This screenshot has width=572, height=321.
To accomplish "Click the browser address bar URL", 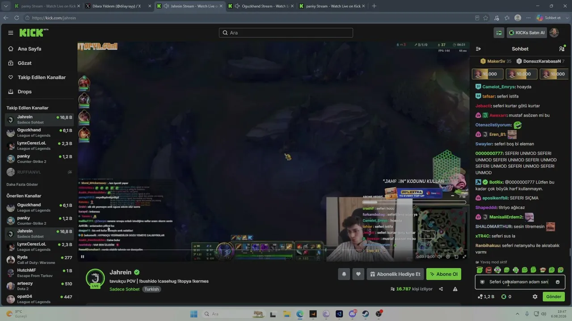I will (x=54, y=18).
